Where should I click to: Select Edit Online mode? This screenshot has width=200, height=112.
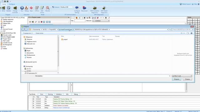(42, 10)
